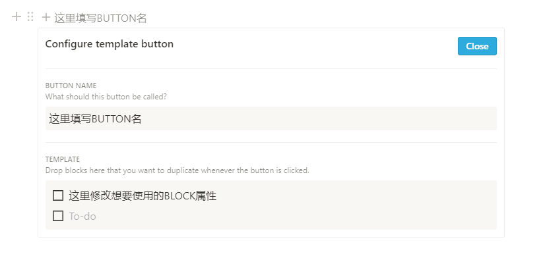Click divider line above the TEMPLATE section
This screenshot has height=254, width=547.
point(271,143)
